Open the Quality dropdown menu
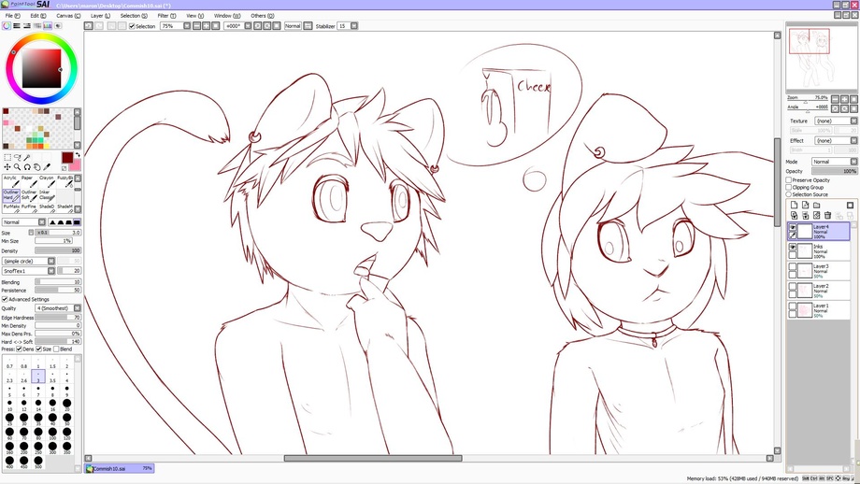The image size is (860, 484). coord(58,308)
